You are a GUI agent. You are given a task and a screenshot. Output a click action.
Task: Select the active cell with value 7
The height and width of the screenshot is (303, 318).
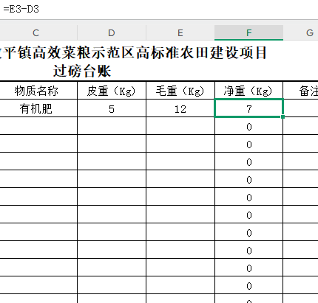coord(248,108)
